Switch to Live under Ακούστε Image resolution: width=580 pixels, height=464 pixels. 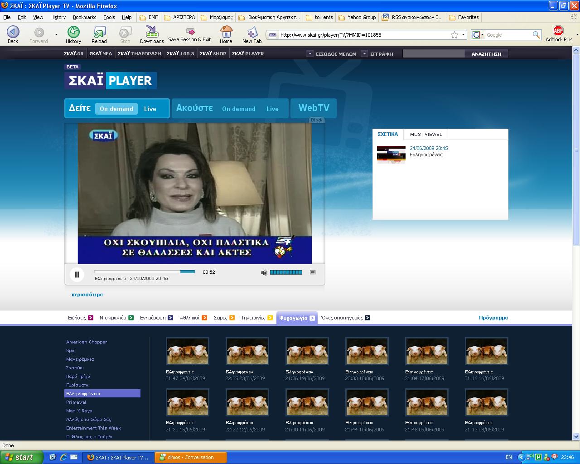272,109
